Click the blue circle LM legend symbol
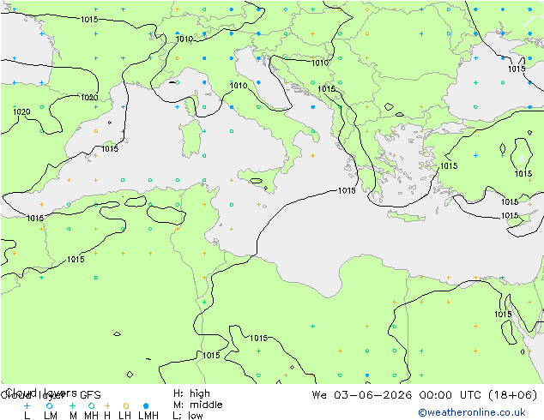544x420 pixels. pyautogui.click(x=50, y=405)
